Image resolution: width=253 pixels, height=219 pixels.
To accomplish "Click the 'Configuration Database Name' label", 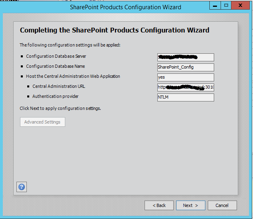I will [x=55, y=67].
